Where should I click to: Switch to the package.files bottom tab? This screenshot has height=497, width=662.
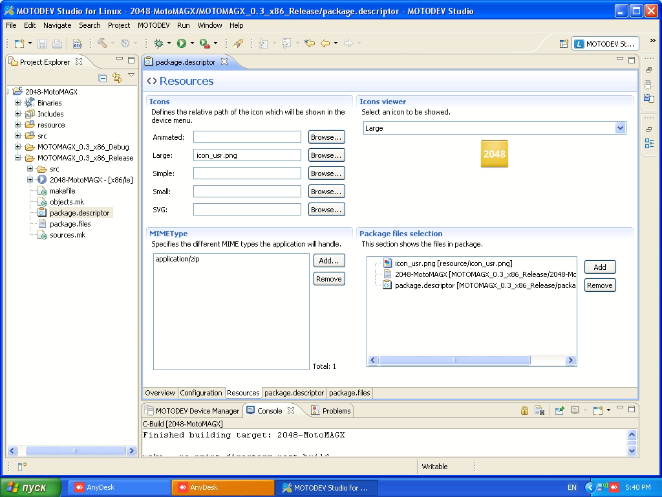349,393
